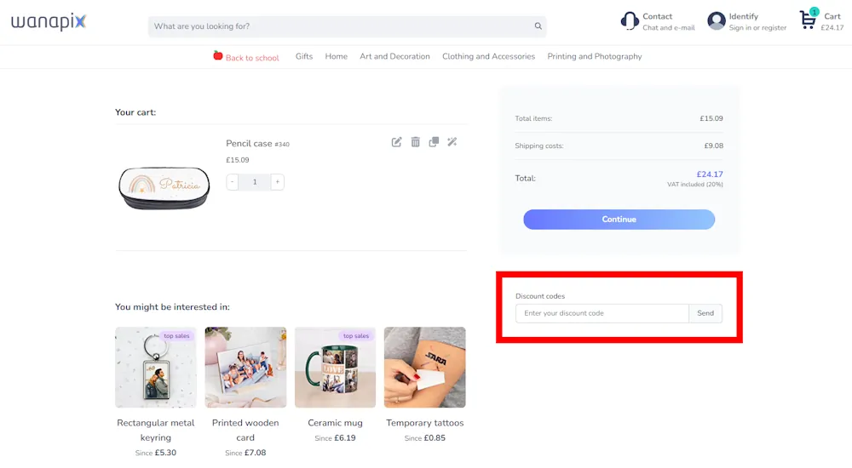Image resolution: width=852 pixels, height=468 pixels.
Task: Click Send to apply discount code
Action: pos(705,313)
